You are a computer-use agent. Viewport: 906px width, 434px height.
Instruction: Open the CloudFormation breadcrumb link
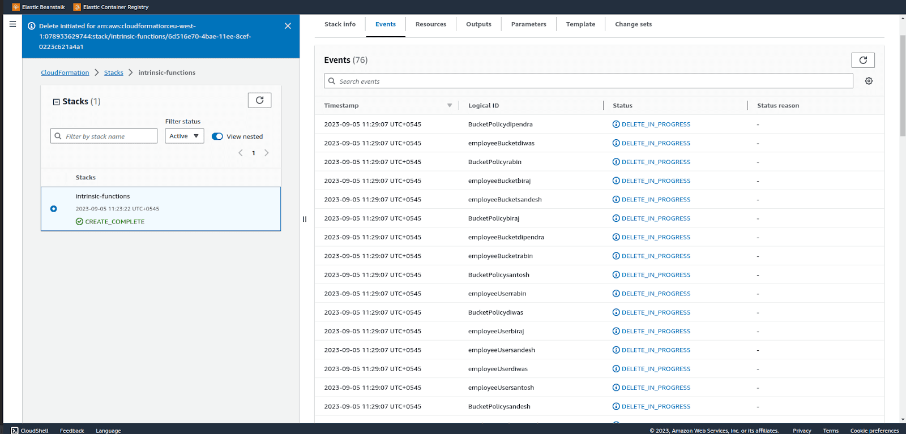tap(65, 72)
